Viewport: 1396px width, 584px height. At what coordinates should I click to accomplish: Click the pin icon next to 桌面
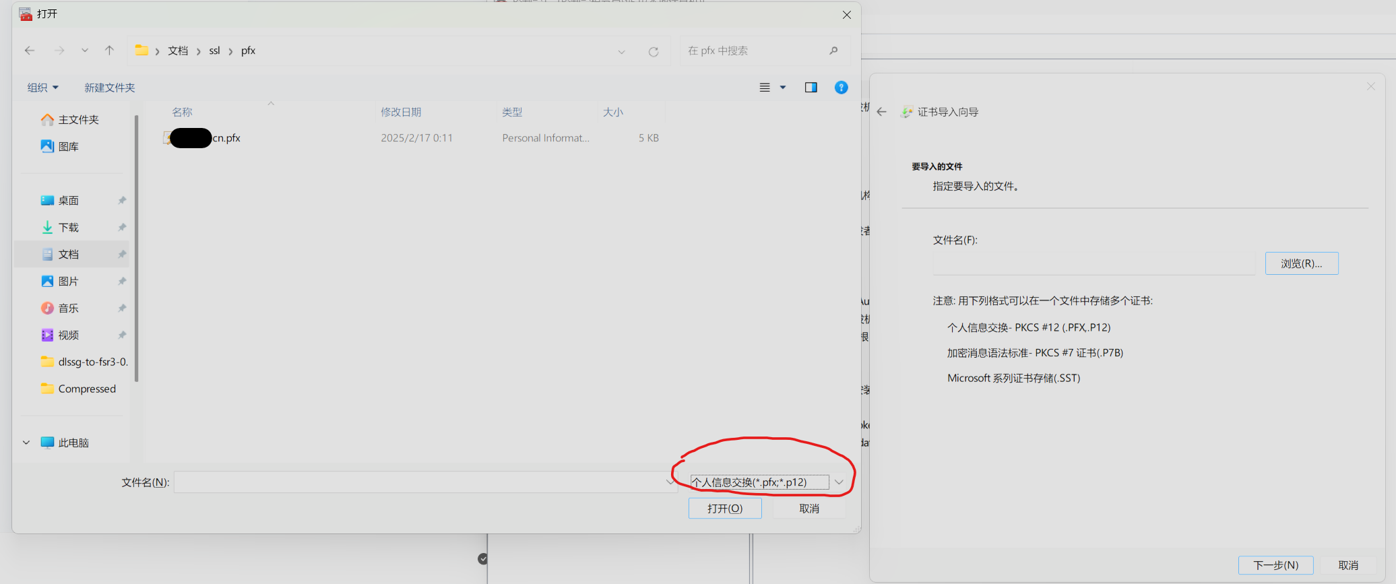pos(122,201)
